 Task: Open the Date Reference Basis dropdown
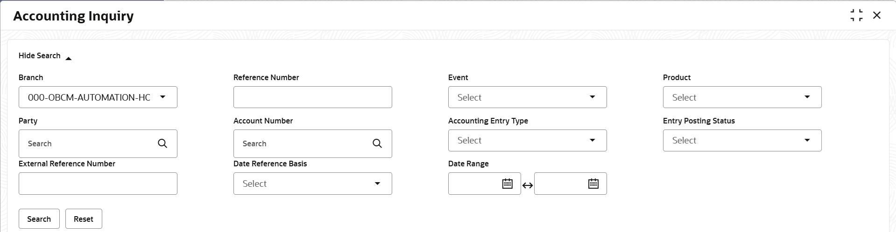click(313, 184)
